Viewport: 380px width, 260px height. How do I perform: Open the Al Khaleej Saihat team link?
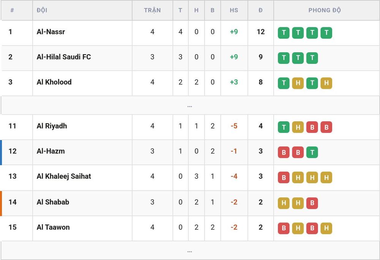point(64,176)
